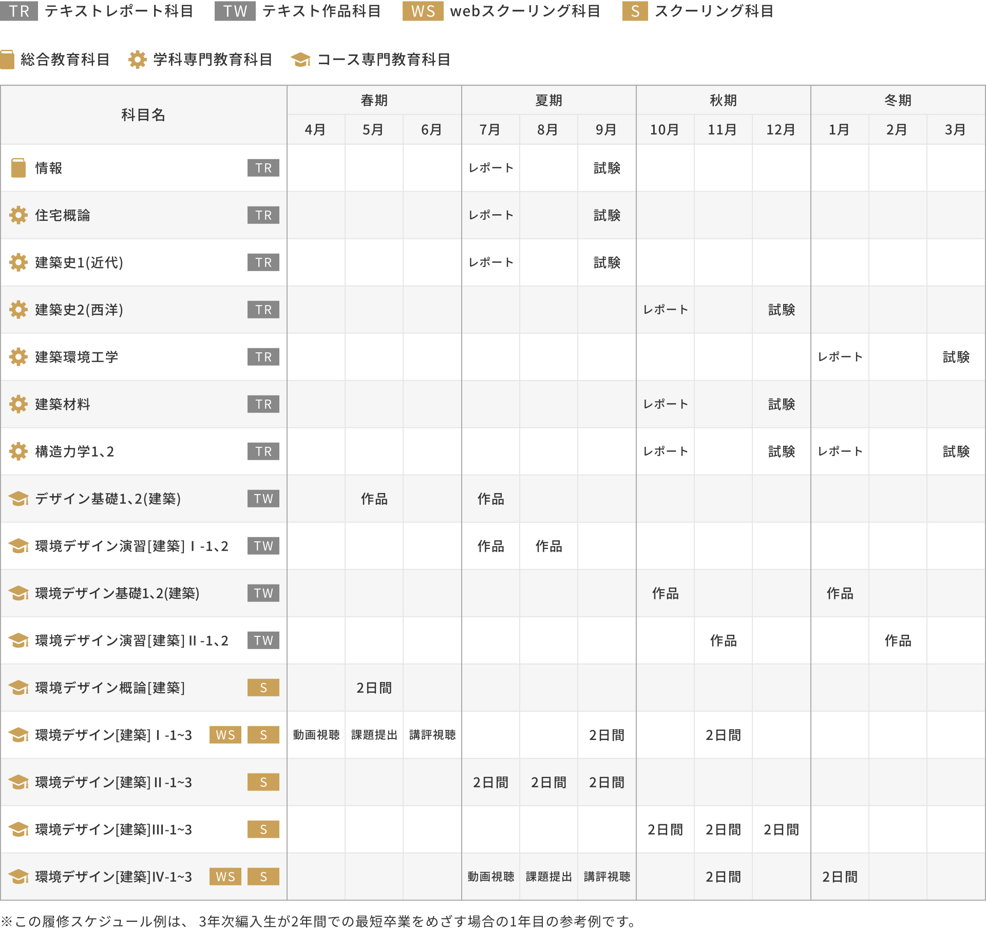This screenshot has height=928, width=986.
Task: Click the book icon beside 情報
Action: 17,168
